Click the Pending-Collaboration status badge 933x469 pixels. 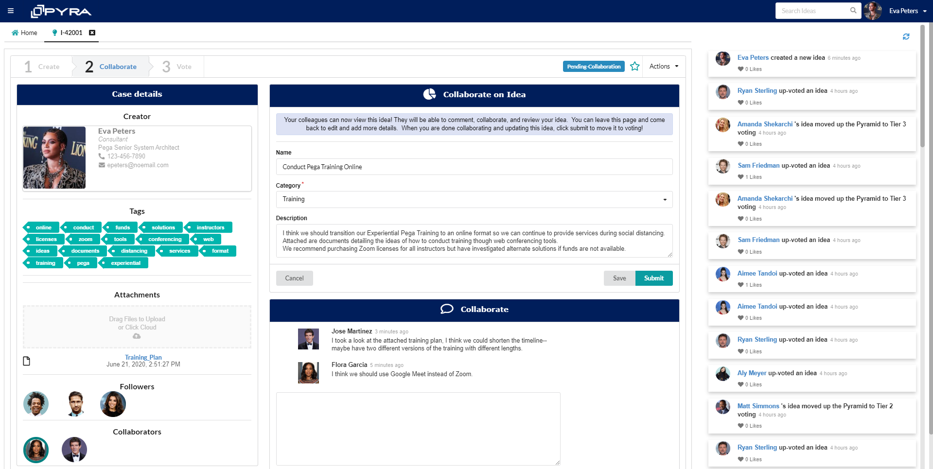click(594, 67)
